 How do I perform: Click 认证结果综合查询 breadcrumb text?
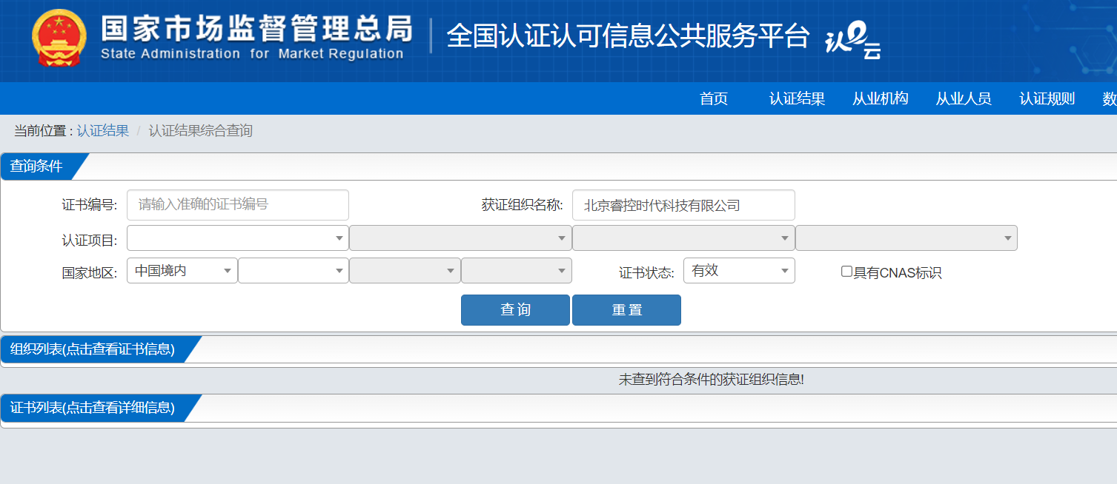pyautogui.click(x=201, y=131)
